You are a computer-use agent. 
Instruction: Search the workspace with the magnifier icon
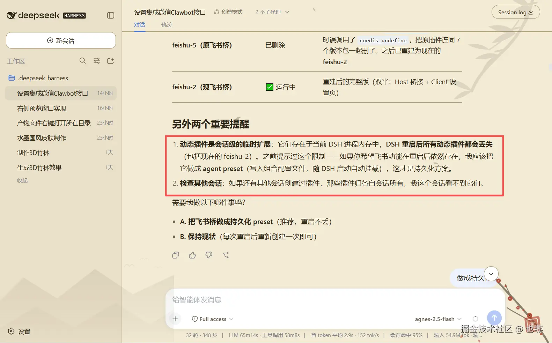[82, 61]
